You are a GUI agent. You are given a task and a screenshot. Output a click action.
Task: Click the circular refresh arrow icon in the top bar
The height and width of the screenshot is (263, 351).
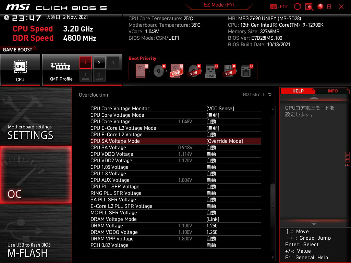(297, 7)
